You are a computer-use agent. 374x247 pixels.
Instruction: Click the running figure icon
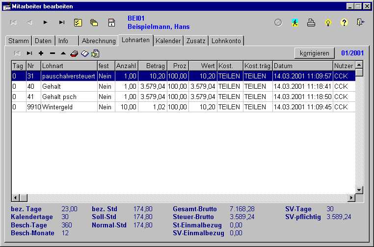[294, 23]
